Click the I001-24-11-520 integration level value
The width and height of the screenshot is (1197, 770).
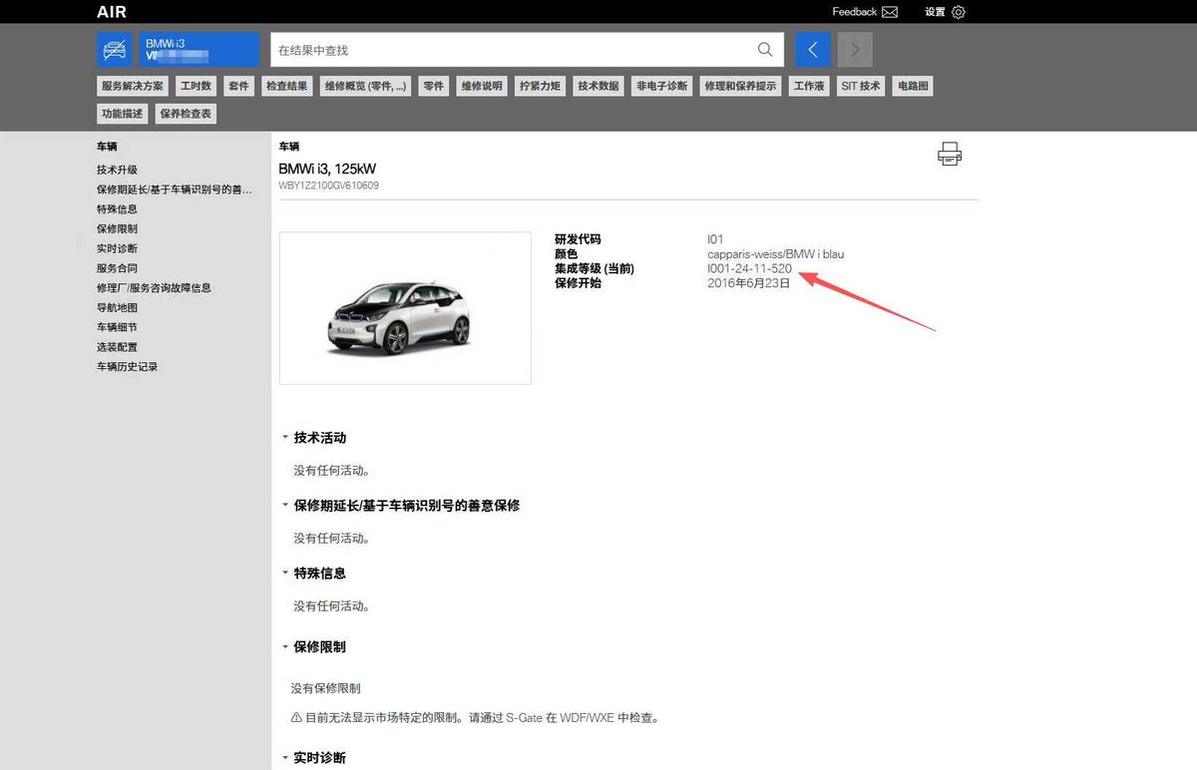click(x=749, y=268)
